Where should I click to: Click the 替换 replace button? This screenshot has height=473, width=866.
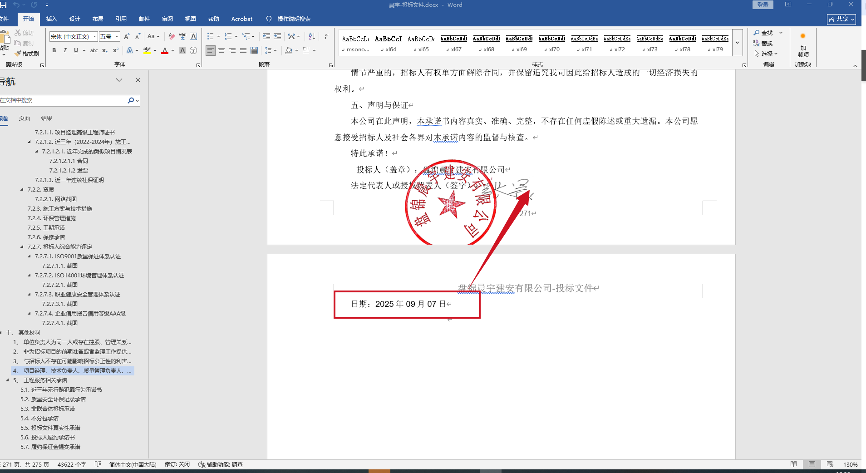[x=763, y=43]
